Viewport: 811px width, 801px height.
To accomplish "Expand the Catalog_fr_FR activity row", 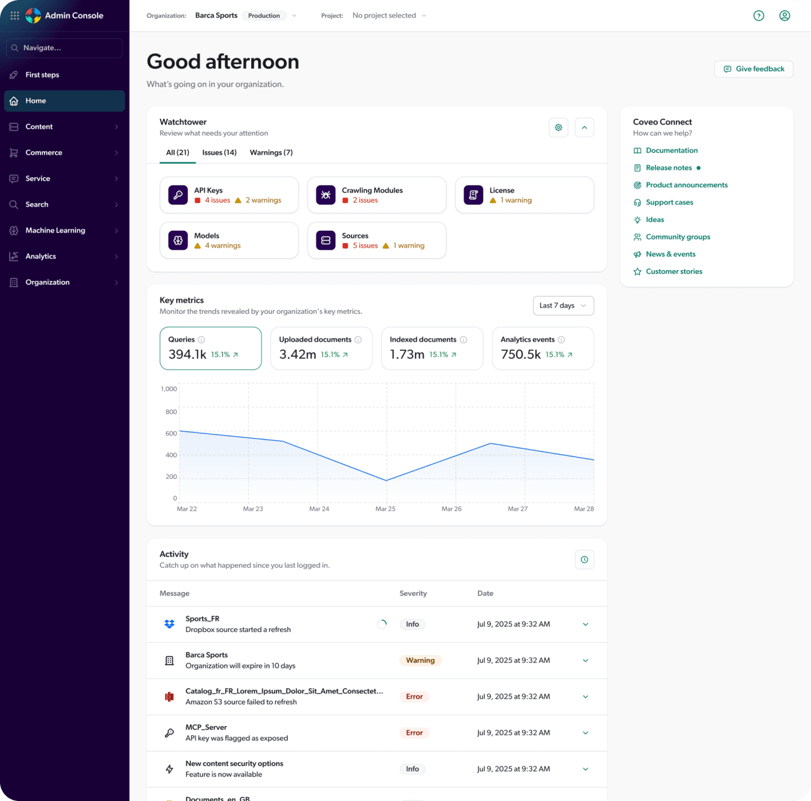I will (586, 697).
